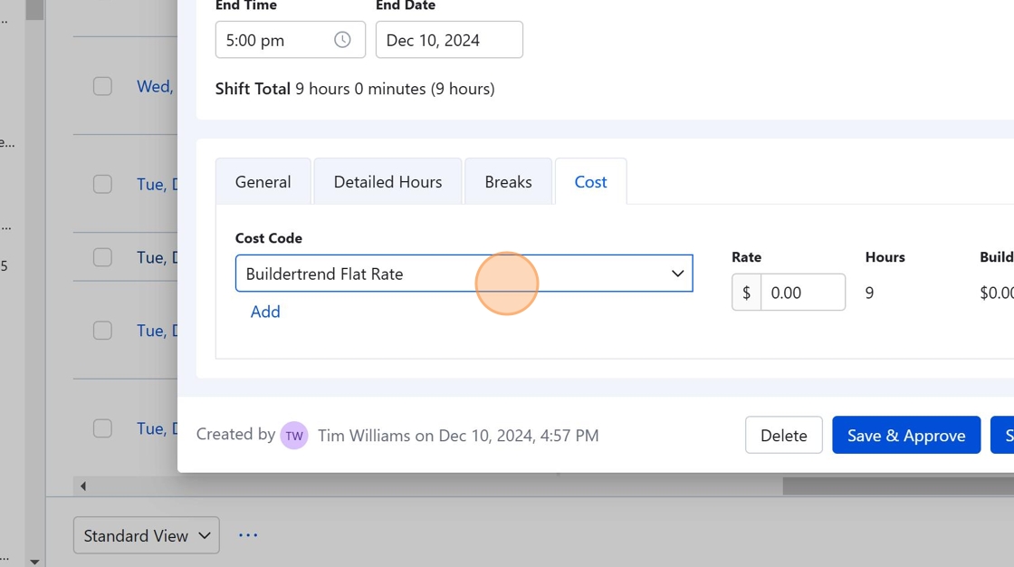The image size is (1014, 567).
Task: Switch to the Breaks tab
Action: click(x=508, y=182)
